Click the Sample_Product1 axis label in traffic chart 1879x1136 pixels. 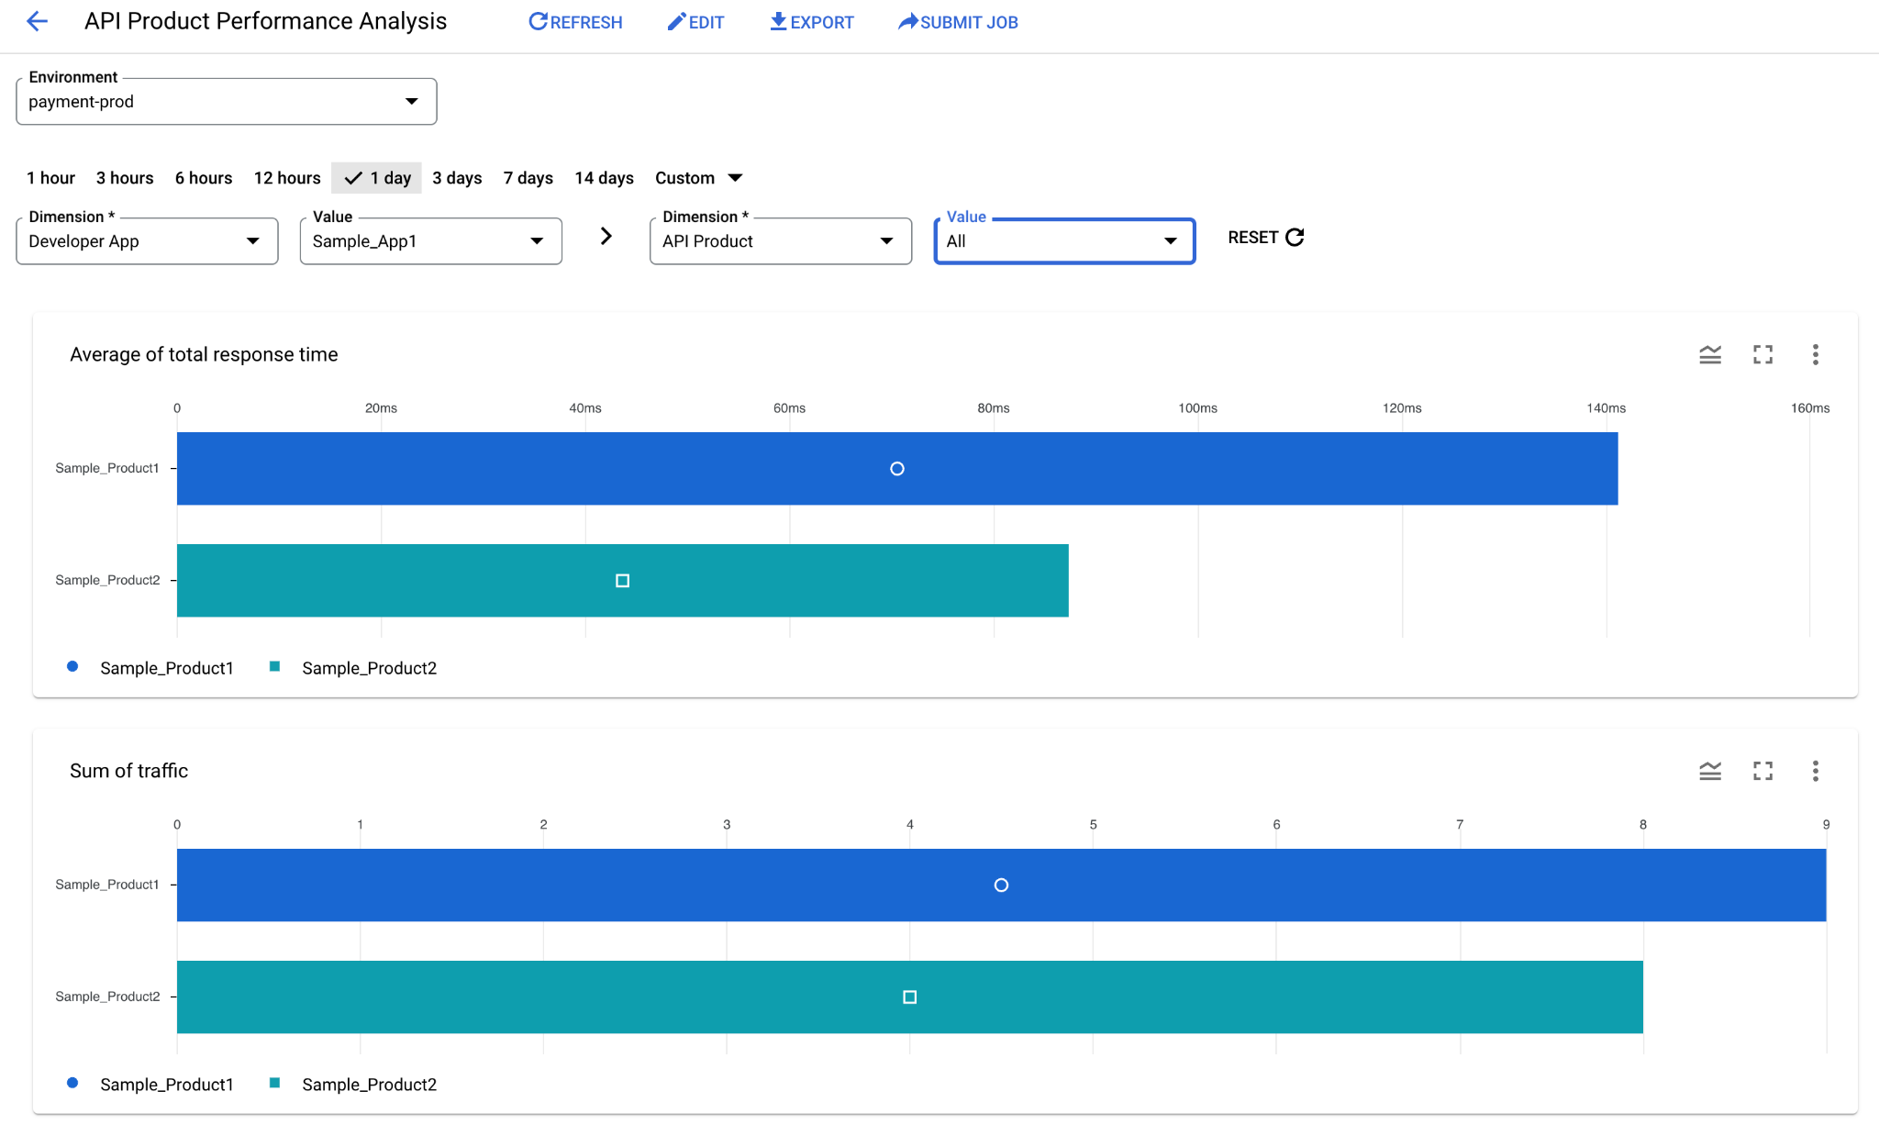(107, 885)
